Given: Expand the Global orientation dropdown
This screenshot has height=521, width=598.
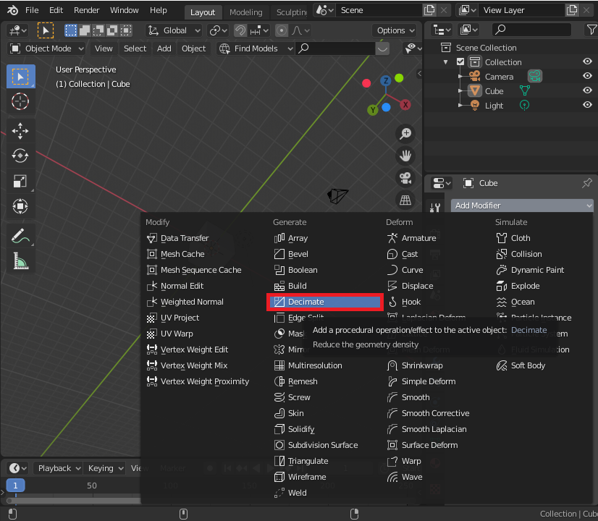Looking at the screenshot, I should (x=174, y=30).
